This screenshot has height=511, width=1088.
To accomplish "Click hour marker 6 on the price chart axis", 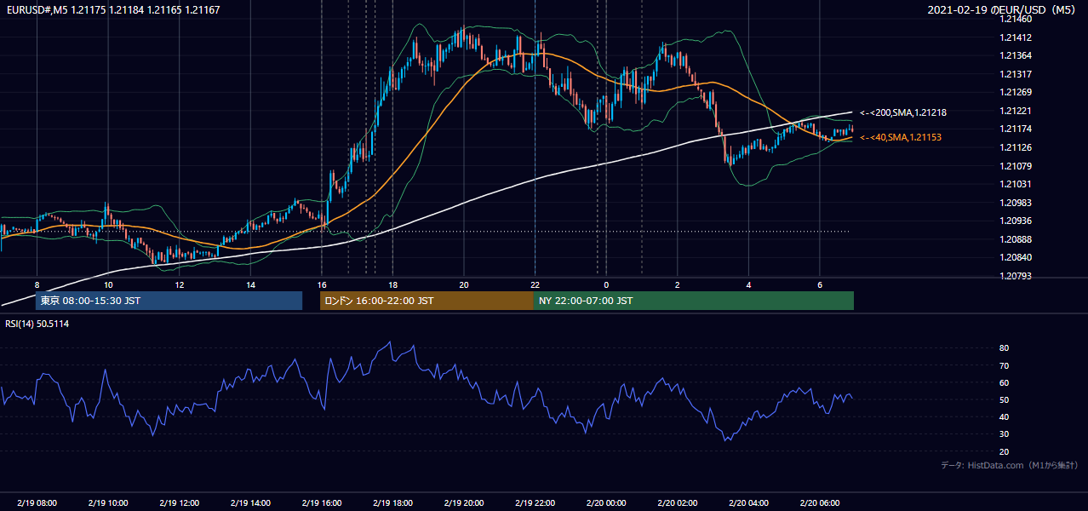I will (819, 284).
